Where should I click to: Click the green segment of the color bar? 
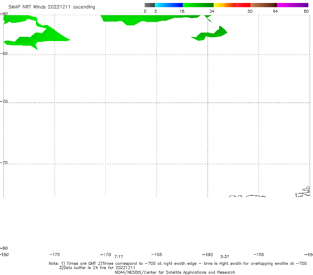(x=198, y=5)
